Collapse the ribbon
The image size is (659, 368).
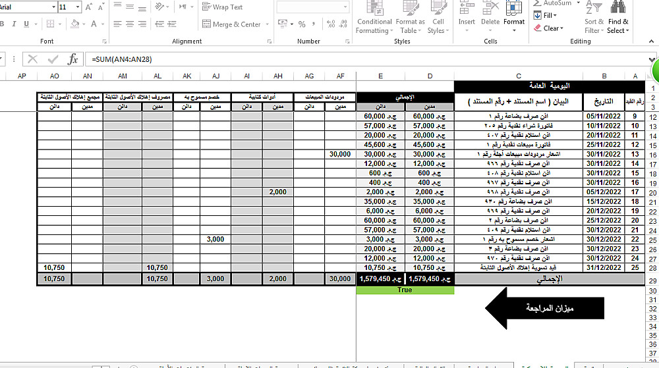pos(651,41)
